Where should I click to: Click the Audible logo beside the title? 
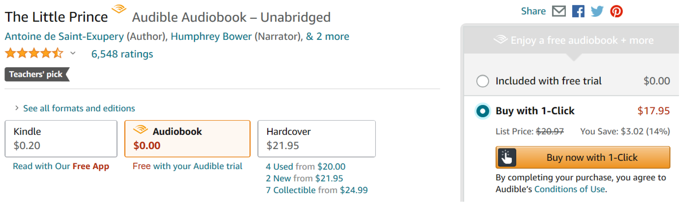point(119,9)
